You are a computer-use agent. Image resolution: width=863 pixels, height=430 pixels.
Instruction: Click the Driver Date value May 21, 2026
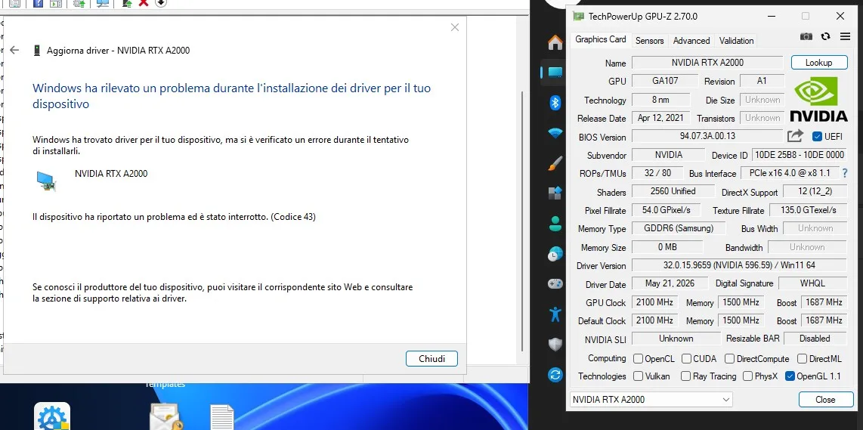pos(670,283)
